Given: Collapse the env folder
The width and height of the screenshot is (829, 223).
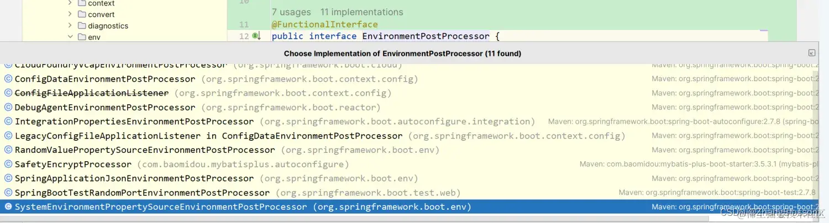Looking at the screenshot, I should coord(70,37).
